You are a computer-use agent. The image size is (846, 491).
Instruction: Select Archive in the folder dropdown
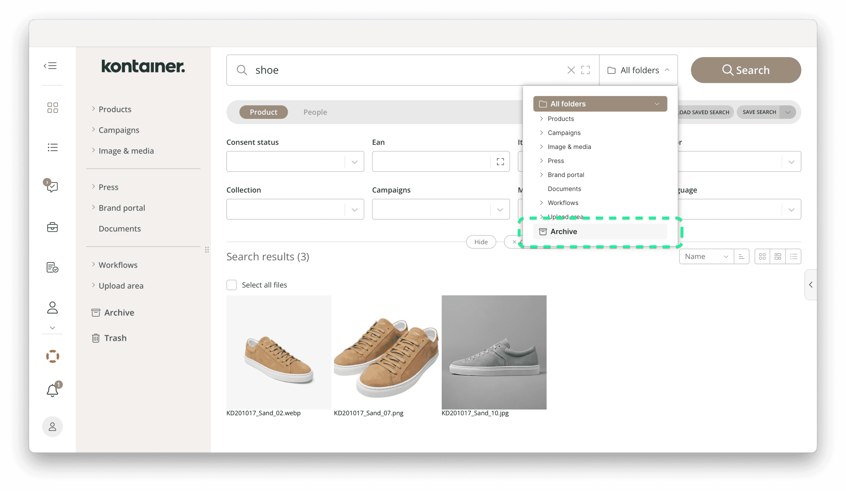600,231
